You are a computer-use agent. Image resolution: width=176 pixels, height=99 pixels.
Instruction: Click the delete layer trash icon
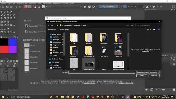pyautogui.click(x=174, y=90)
